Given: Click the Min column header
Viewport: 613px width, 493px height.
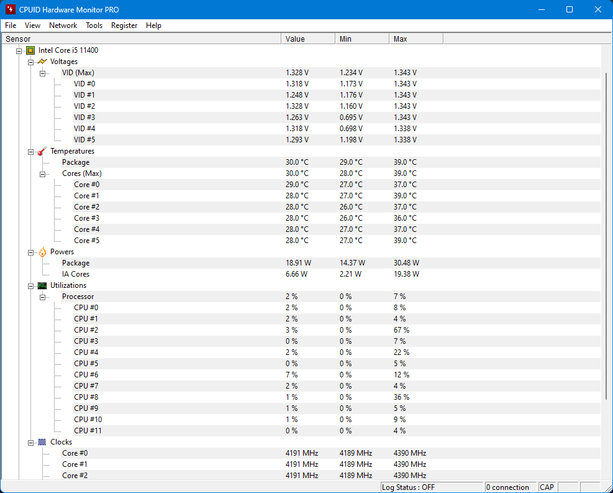Looking at the screenshot, I should pos(363,39).
